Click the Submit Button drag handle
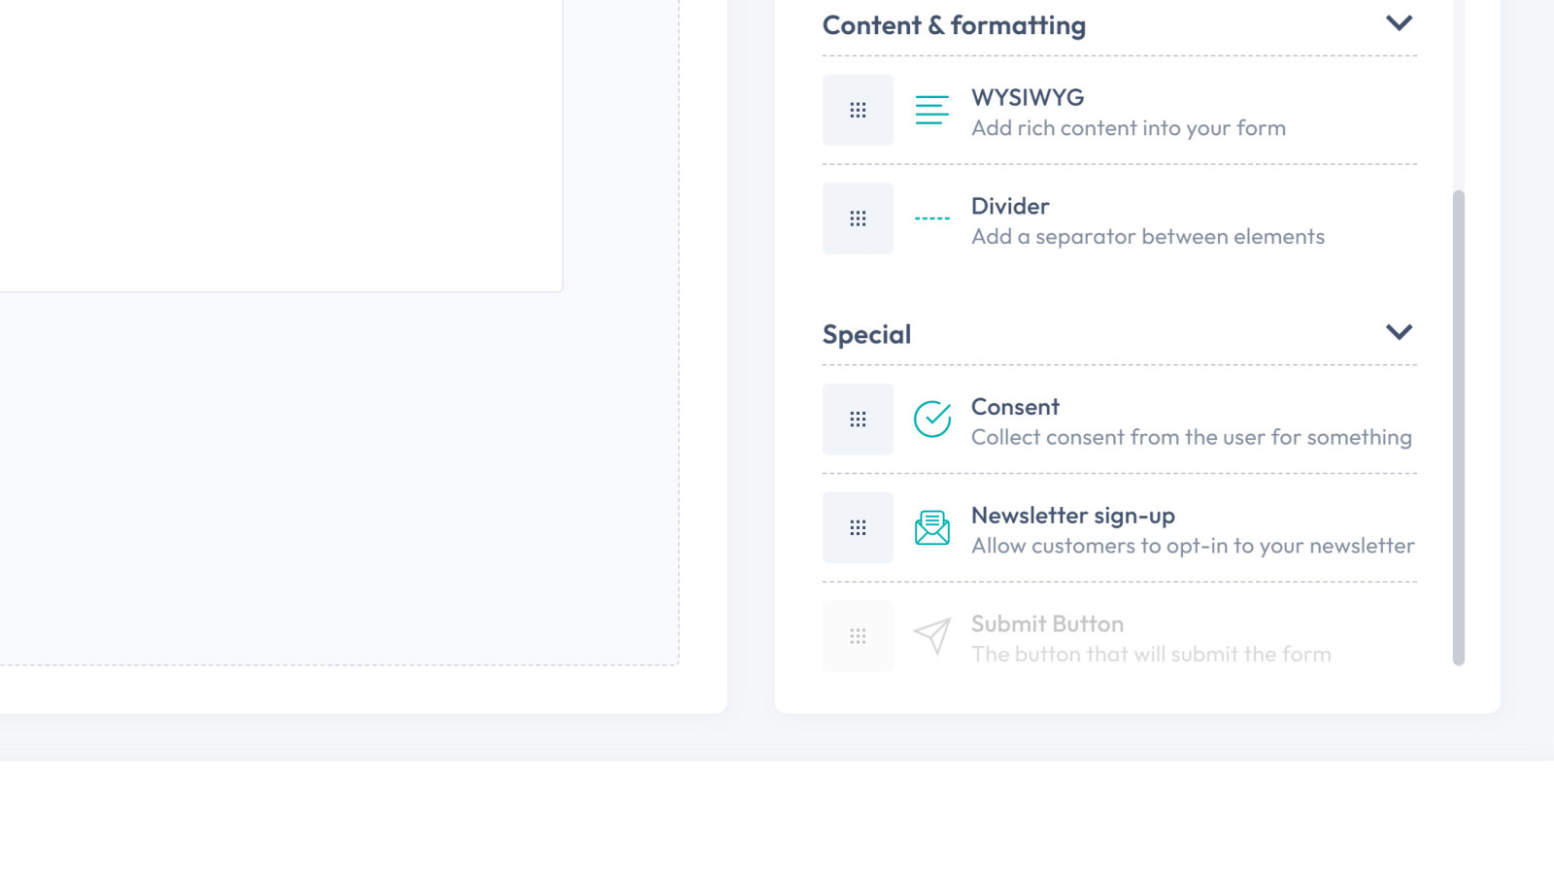The image size is (1554, 874). coord(858,637)
